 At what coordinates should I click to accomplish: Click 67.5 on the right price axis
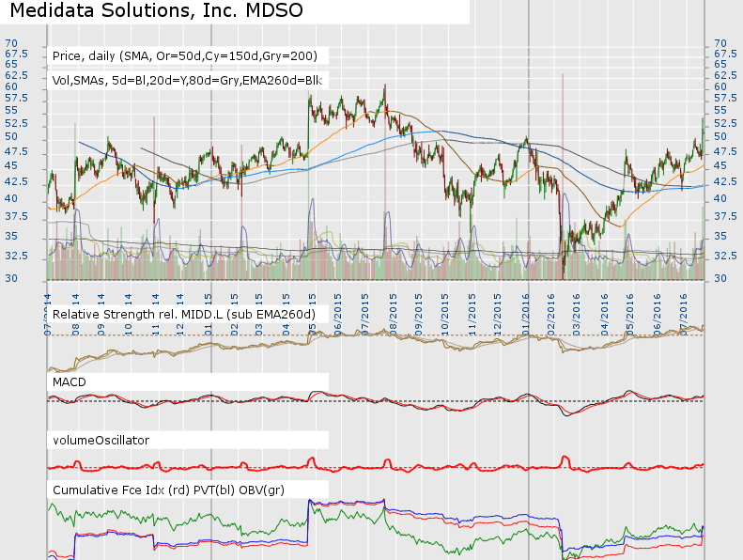pos(725,54)
